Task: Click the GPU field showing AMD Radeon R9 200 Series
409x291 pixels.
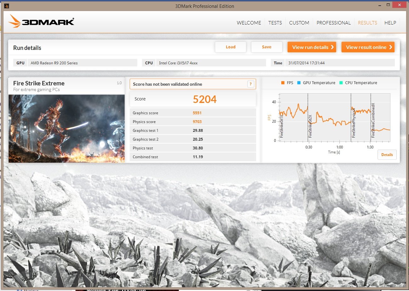Action: 82,63
